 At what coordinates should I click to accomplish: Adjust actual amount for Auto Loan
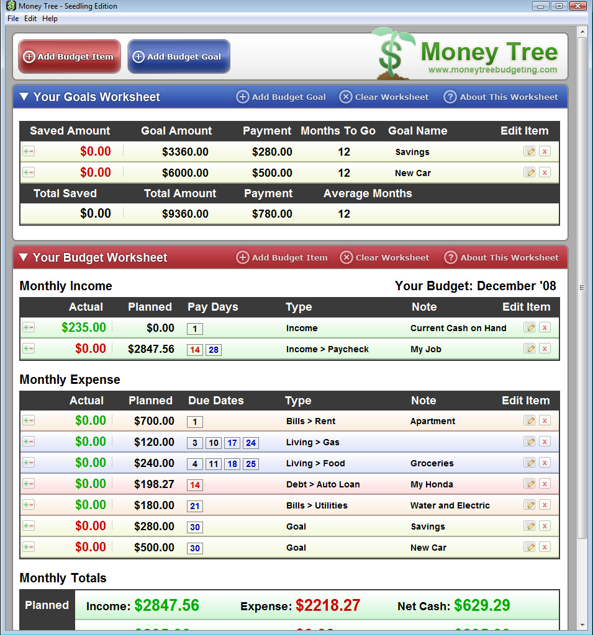(x=29, y=484)
